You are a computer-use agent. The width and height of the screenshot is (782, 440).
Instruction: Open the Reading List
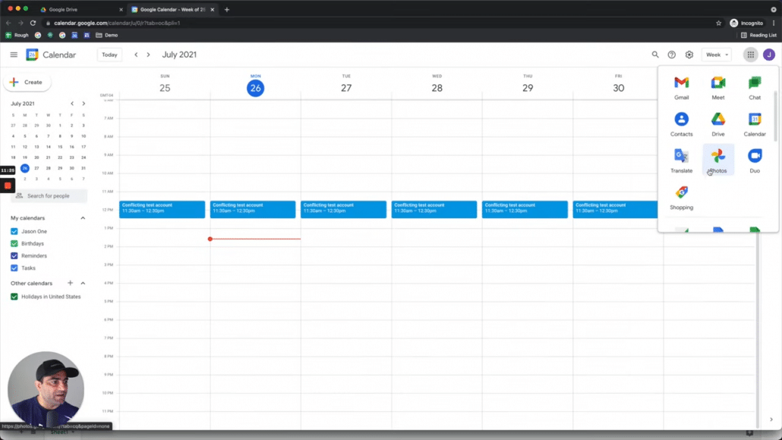tap(758, 36)
